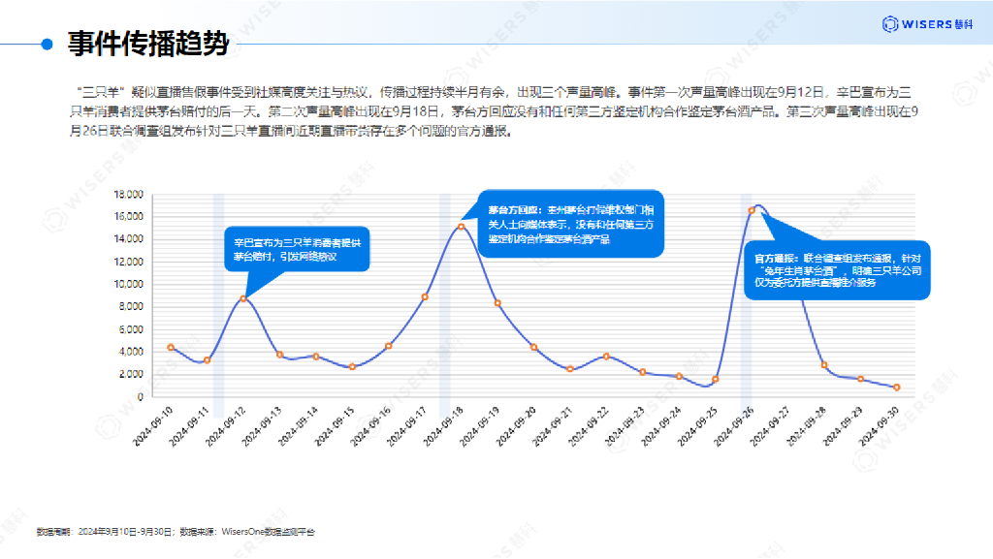
Task: Click the paragraph line starting with “三只羊”疑似直播售假
Action: click(493, 92)
